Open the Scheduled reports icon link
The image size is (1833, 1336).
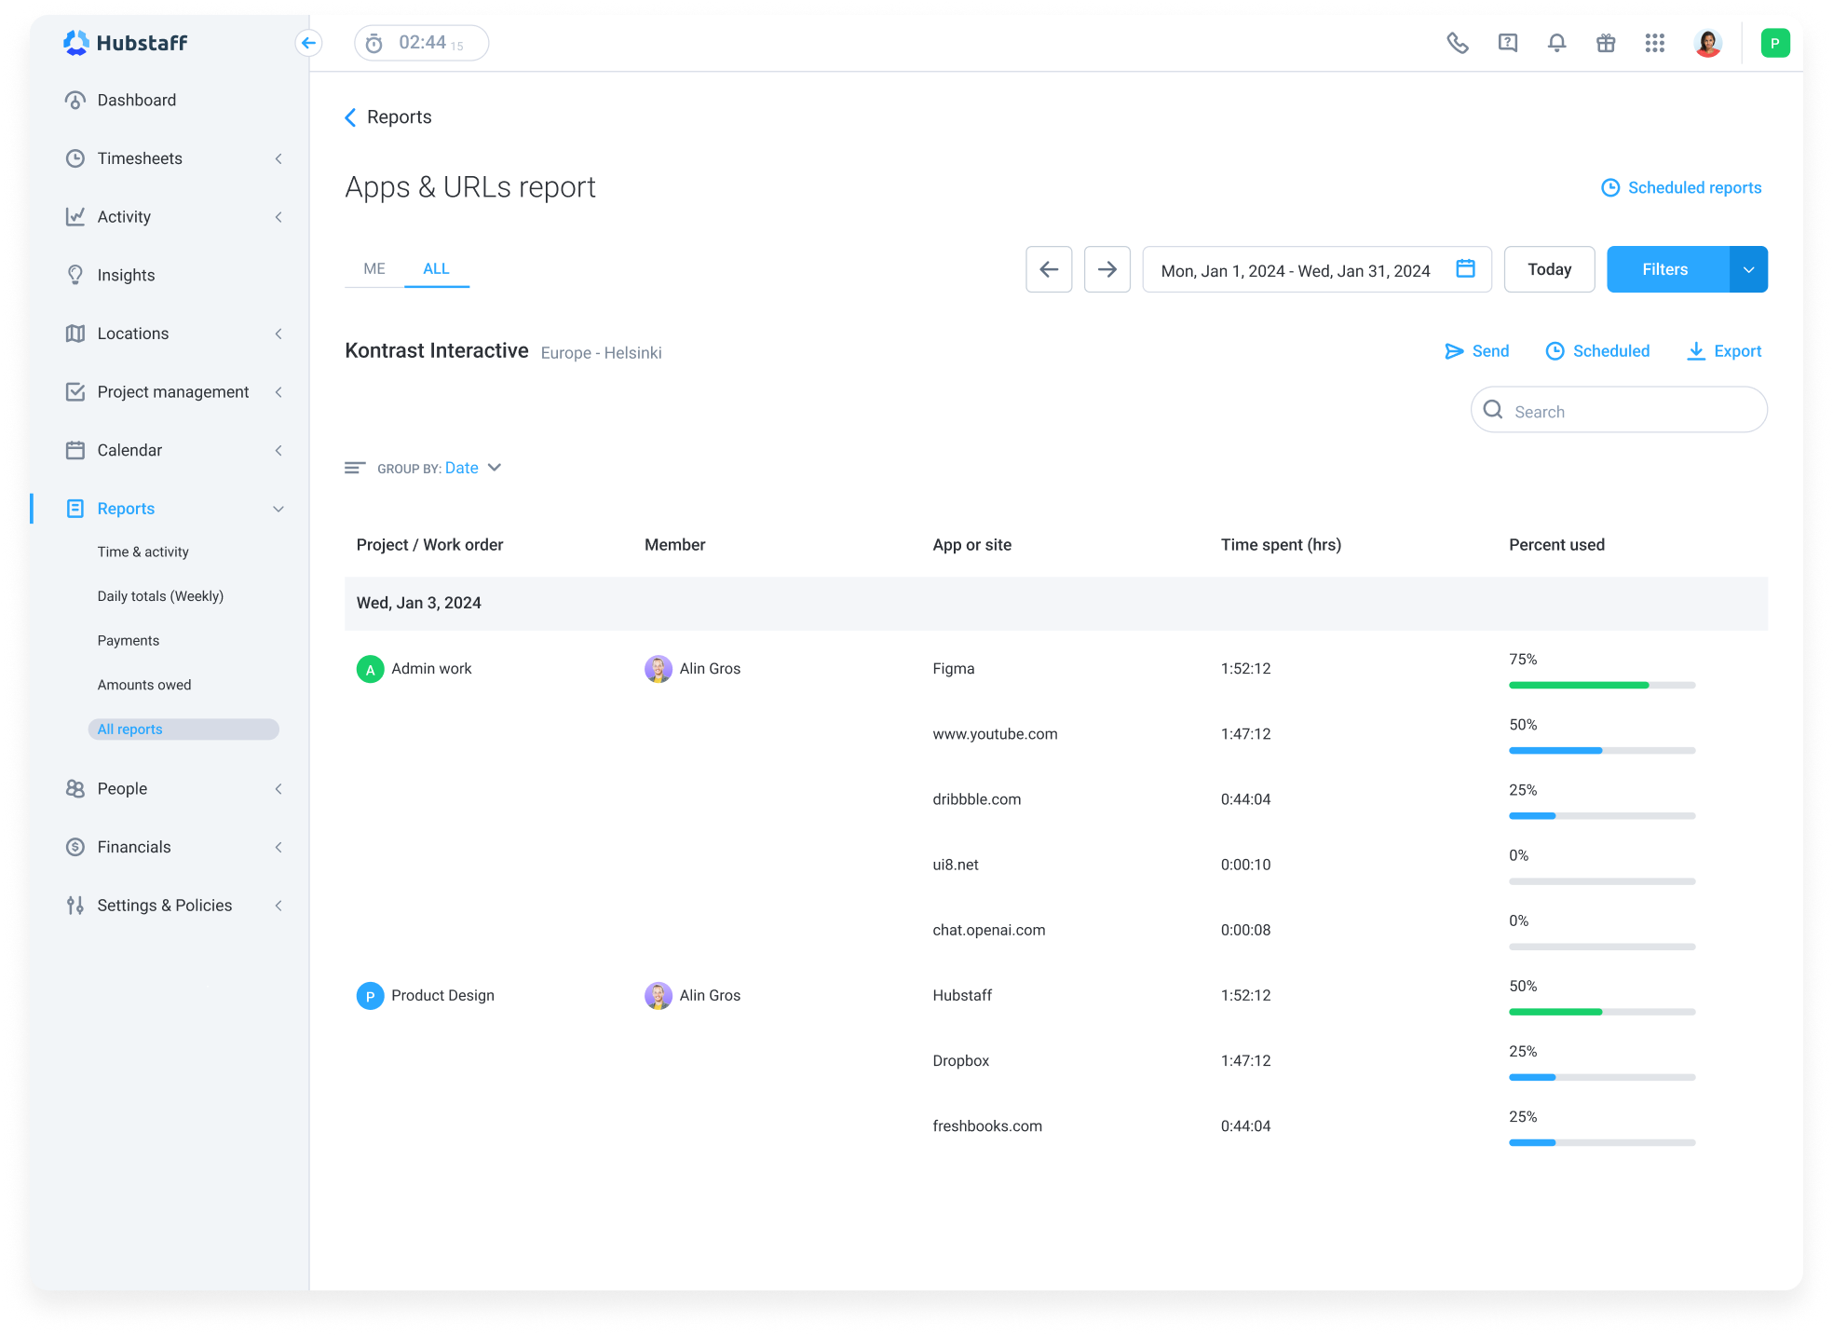pyautogui.click(x=1611, y=187)
